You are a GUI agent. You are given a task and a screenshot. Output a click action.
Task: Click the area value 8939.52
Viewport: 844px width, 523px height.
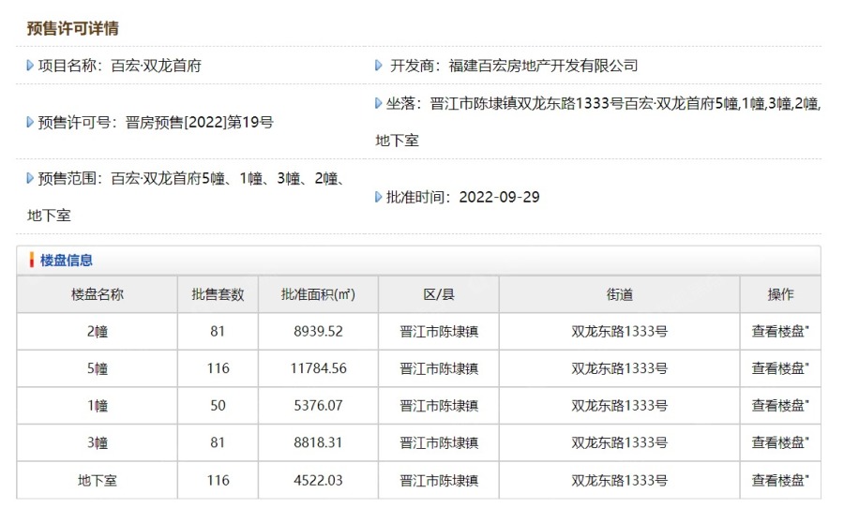pos(318,332)
